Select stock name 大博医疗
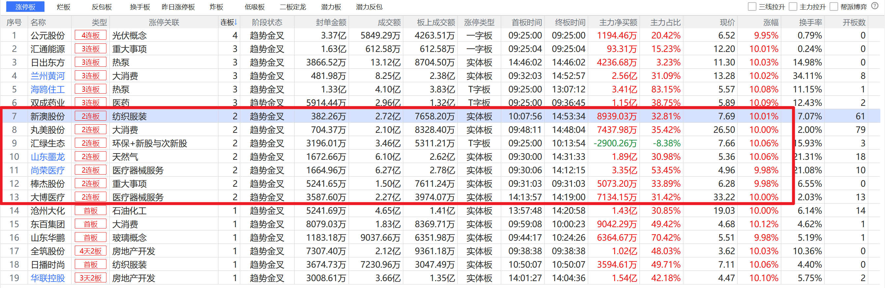Viewport: 885px width, 288px height. [x=48, y=197]
